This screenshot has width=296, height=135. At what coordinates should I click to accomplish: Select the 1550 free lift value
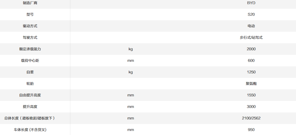click(251, 95)
